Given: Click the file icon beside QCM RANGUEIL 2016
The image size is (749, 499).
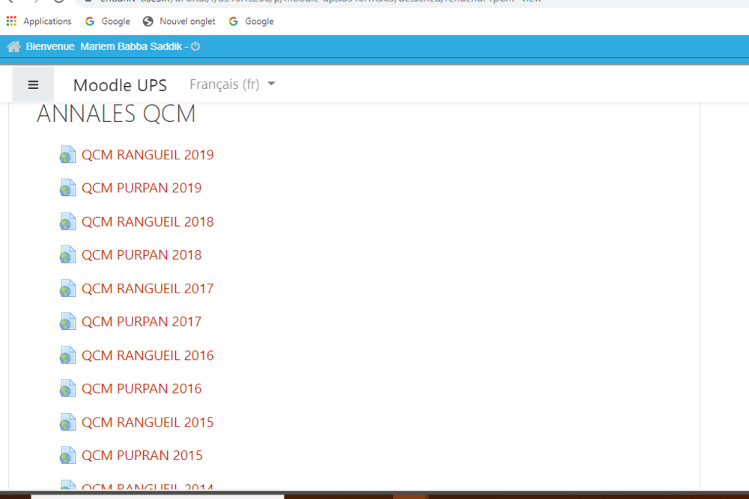Looking at the screenshot, I should (67, 355).
